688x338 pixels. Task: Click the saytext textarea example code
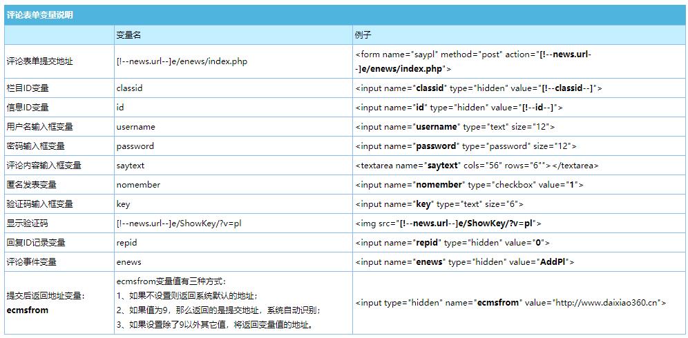pyautogui.click(x=477, y=166)
